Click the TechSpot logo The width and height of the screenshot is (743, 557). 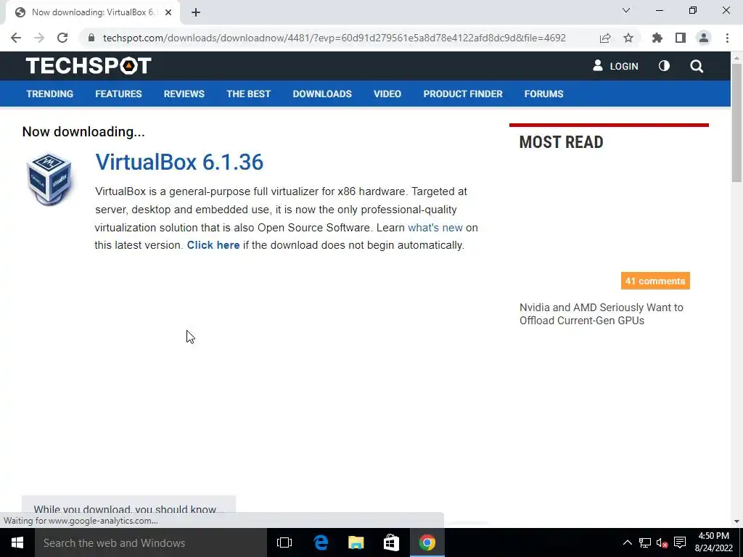[x=89, y=65]
